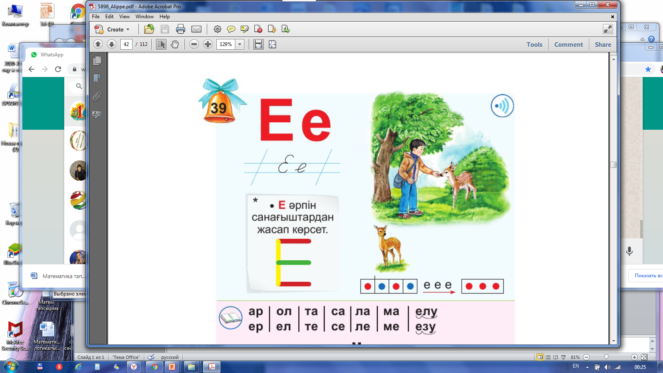Image resolution: width=663 pixels, height=373 pixels.
Task: Open Page Thumbnails navigation panel
Action: point(97,61)
